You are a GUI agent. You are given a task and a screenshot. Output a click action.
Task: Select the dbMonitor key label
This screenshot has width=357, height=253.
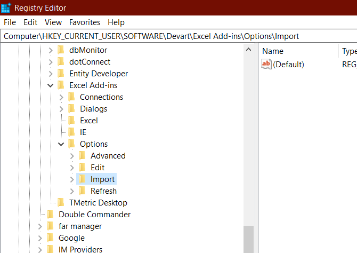point(88,50)
